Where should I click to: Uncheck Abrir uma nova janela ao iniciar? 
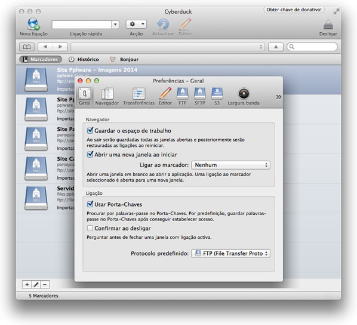pos(90,154)
